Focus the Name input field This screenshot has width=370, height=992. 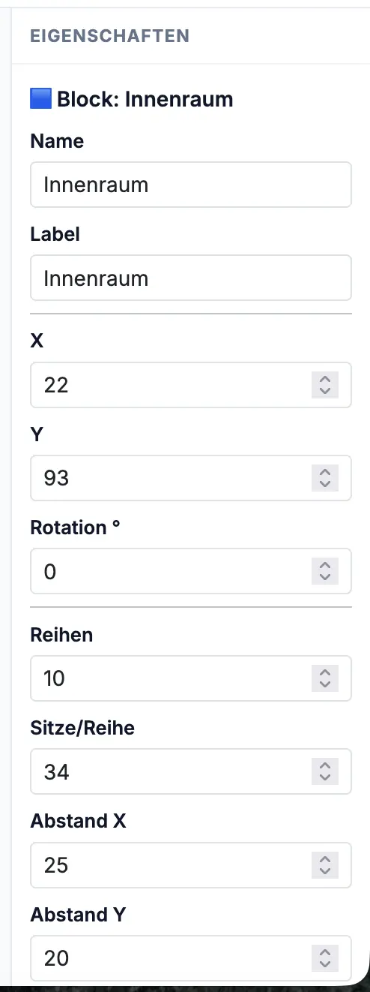pos(191,185)
